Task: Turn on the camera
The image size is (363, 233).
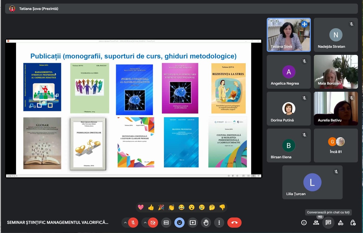Action: (x=153, y=223)
